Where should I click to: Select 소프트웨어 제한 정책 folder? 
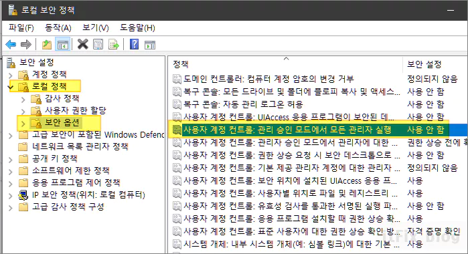tap(71, 170)
